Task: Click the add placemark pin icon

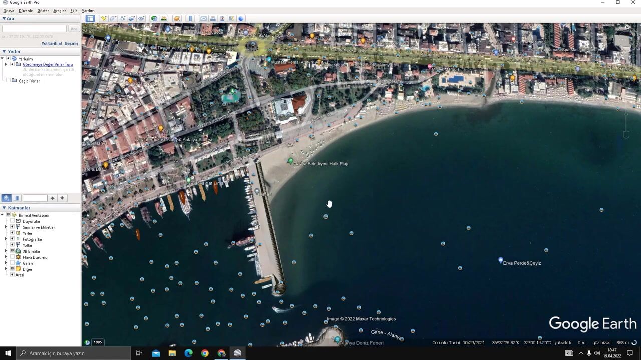Action: coord(103,18)
